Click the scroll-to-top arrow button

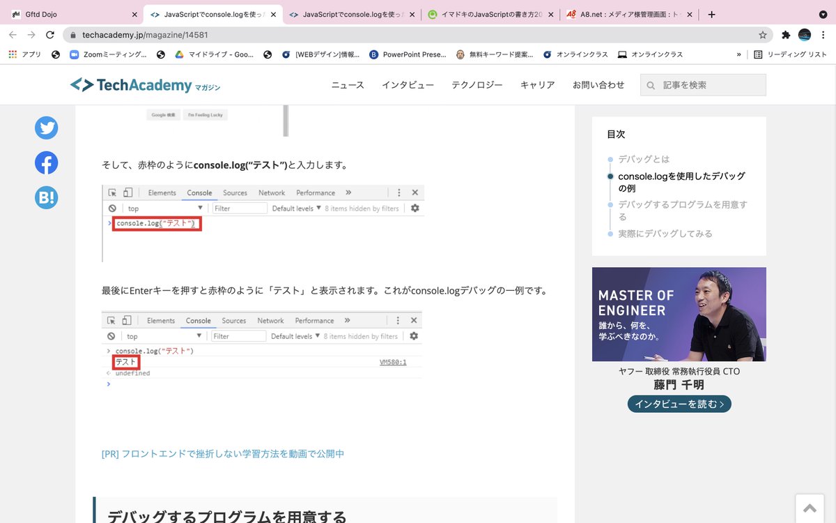[810, 508]
